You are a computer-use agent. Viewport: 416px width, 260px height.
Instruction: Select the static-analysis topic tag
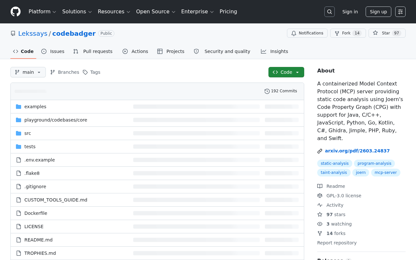pos(334,163)
